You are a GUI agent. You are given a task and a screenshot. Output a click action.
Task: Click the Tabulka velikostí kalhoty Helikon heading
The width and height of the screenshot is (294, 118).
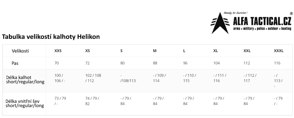[x=51, y=37]
